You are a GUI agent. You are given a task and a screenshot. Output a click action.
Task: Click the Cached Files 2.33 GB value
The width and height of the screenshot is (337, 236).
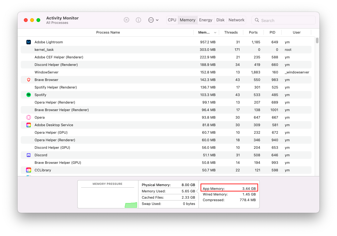[x=188, y=197]
